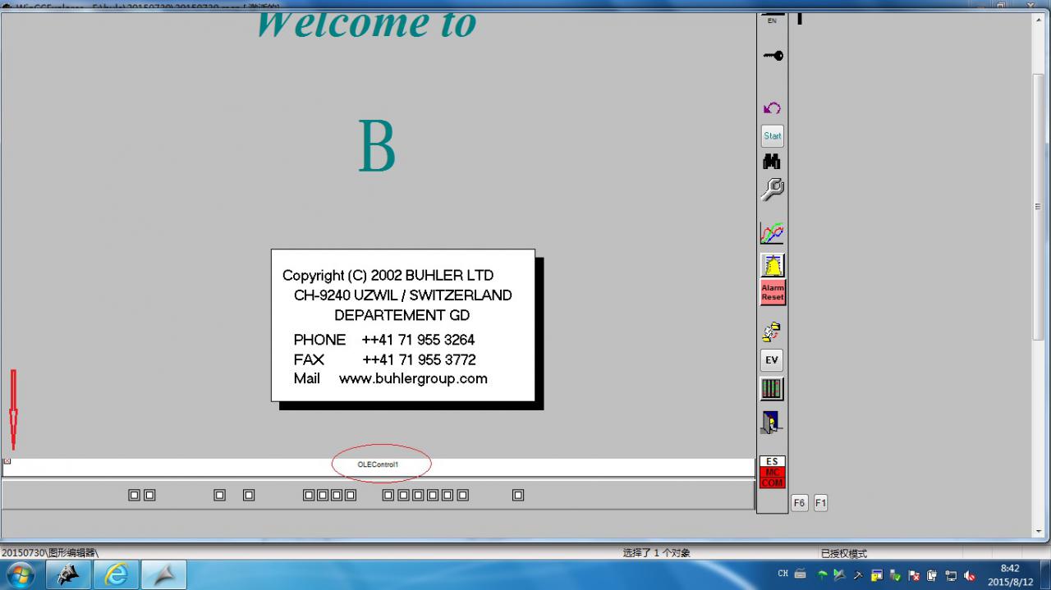This screenshot has height=590, width=1051.
Task: Click the CH input language indicator
Action: point(783,574)
